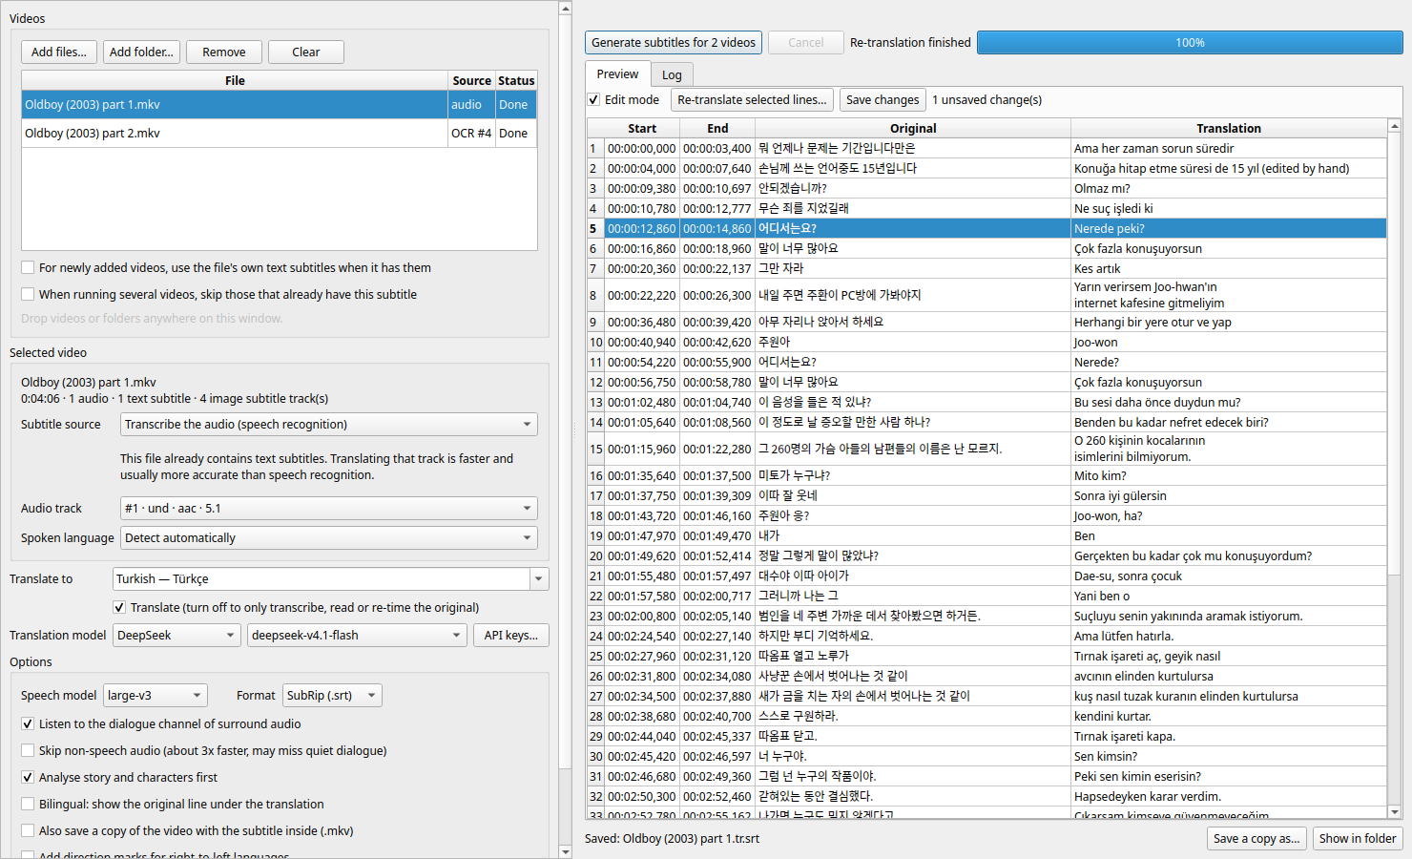Viewport: 1412px width, 859px height.
Task: Open the deepseek-v4.1-flash model dropdown
Action: [x=357, y=636]
